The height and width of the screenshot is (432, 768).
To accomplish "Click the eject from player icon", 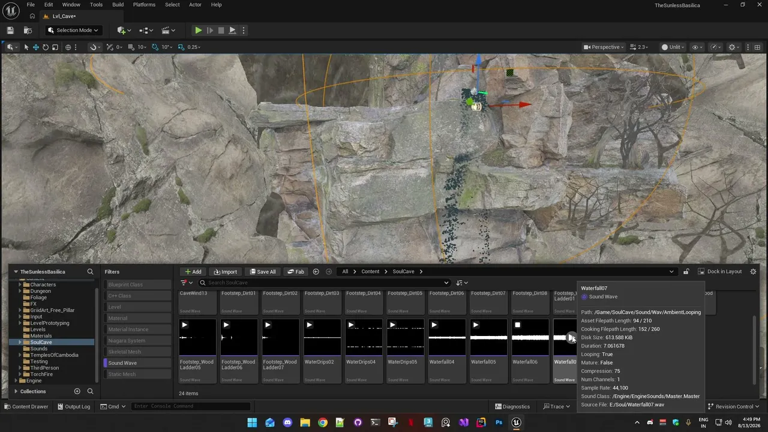I will coord(232,30).
